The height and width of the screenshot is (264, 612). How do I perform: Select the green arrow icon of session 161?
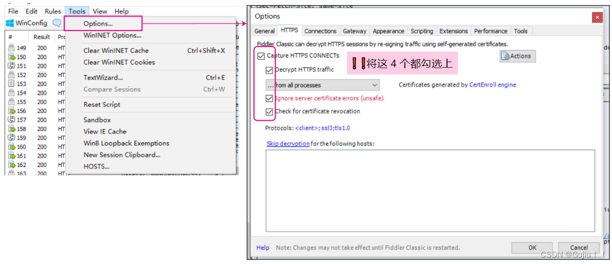[11, 156]
